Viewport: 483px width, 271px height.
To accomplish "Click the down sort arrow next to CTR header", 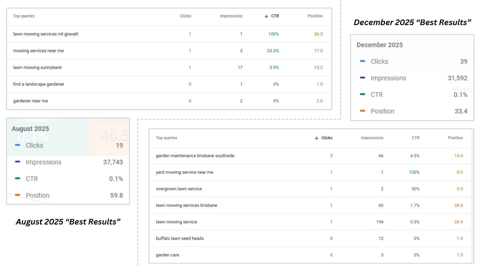I will pyautogui.click(x=266, y=16).
